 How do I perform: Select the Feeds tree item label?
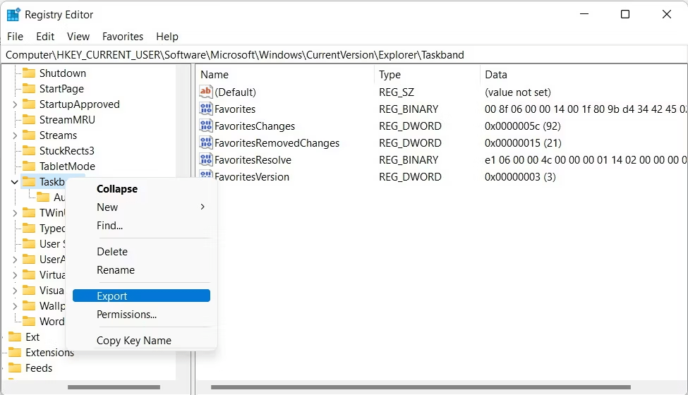click(x=39, y=368)
